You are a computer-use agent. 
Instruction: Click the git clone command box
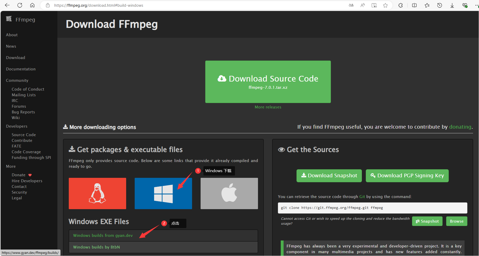(x=372, y=208)
